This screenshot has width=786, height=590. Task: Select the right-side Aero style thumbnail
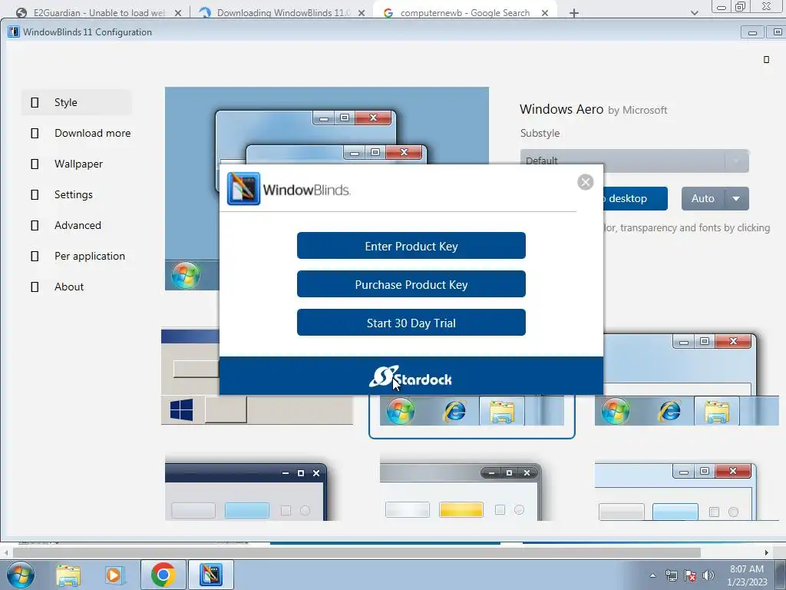pos(687,380)
